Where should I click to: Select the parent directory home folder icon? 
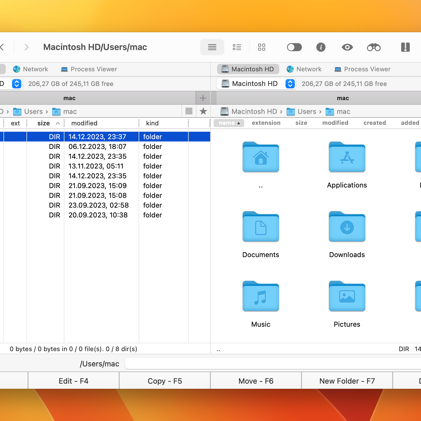click(x=261, y=157)
